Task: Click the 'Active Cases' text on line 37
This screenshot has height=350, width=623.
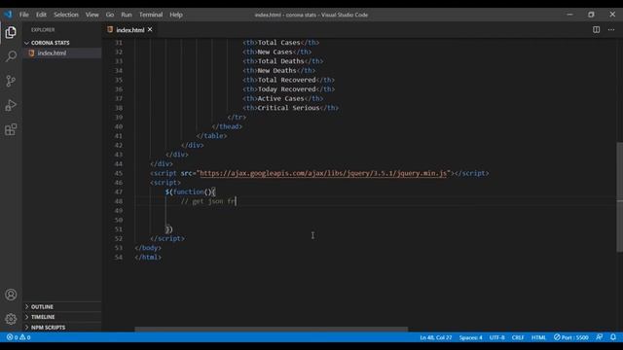Action: (x=281, y=98)
